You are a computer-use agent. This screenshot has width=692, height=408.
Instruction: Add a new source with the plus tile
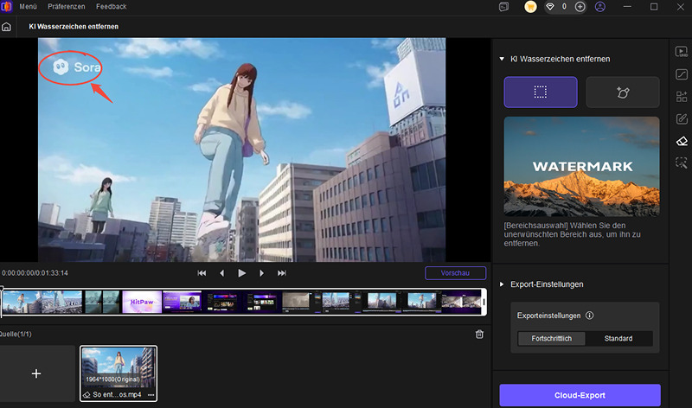pos(36,373)
